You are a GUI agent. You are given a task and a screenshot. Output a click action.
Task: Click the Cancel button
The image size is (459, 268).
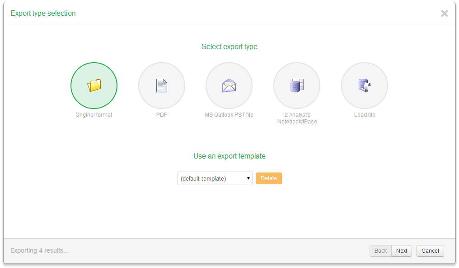[430, 250]
